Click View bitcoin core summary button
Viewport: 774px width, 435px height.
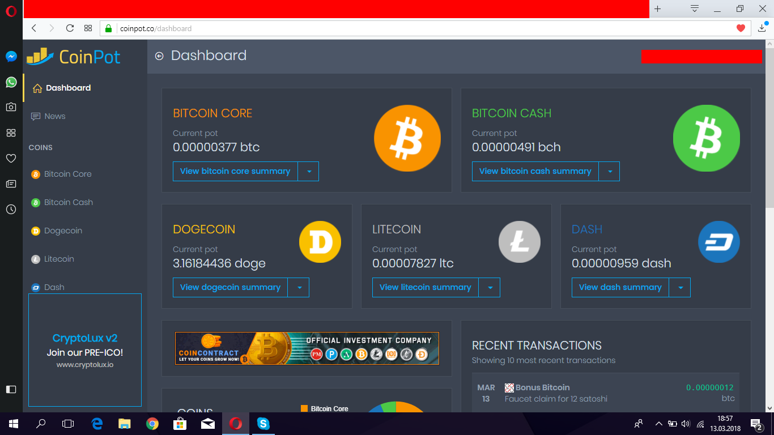(235, 172)
